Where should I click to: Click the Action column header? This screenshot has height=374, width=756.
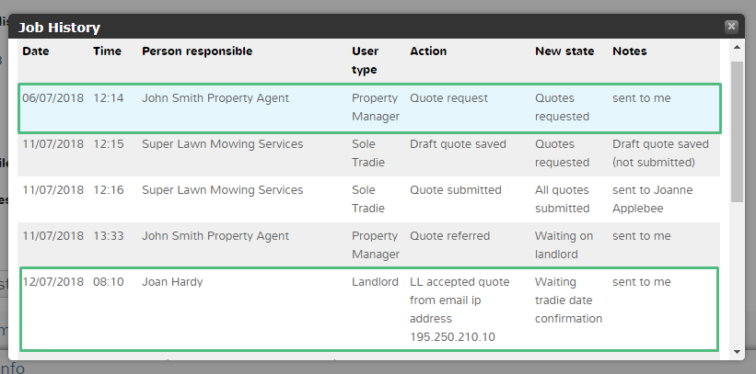(428, 51)
